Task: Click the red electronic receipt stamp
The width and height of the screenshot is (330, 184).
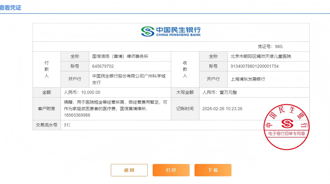Action: click(286, 127)
